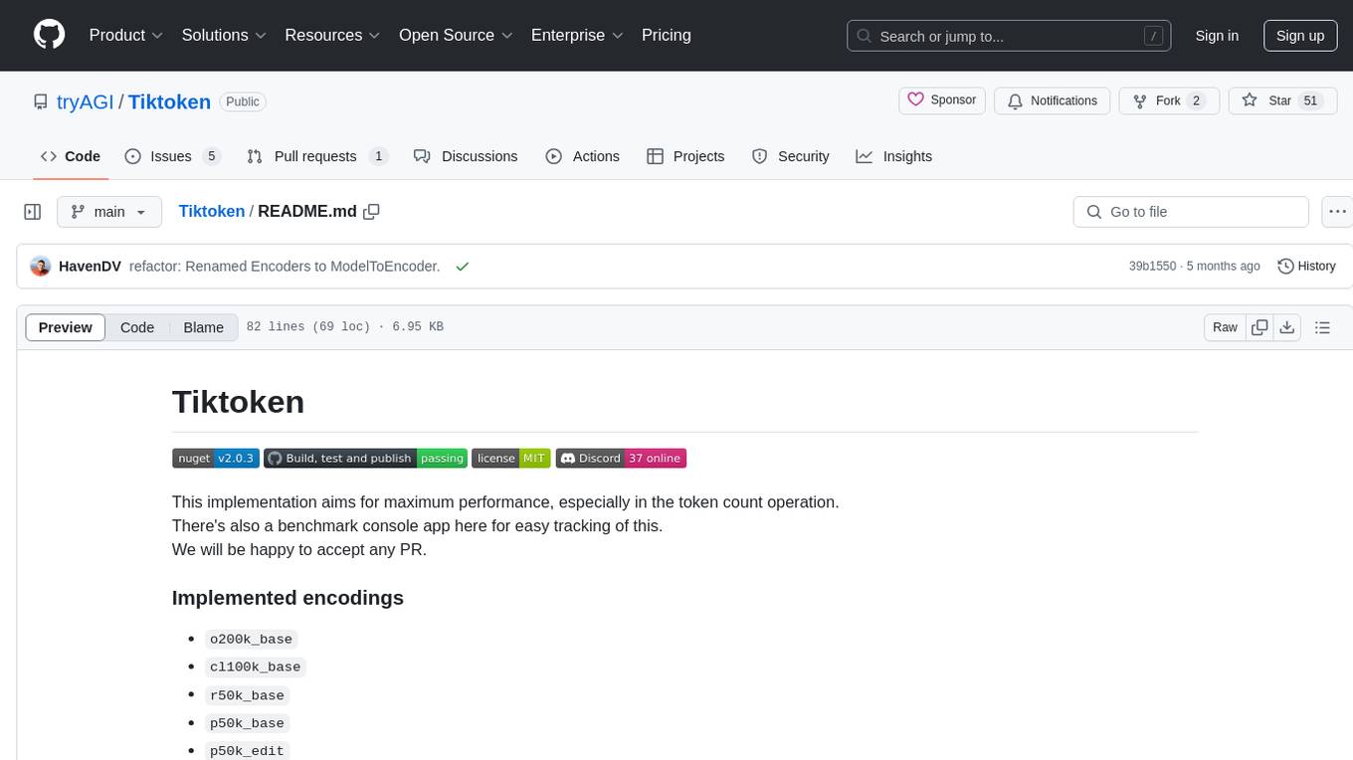Open the Raw file view
The width and height of the screenshot is (1353, 760).
pos(1225,327)
